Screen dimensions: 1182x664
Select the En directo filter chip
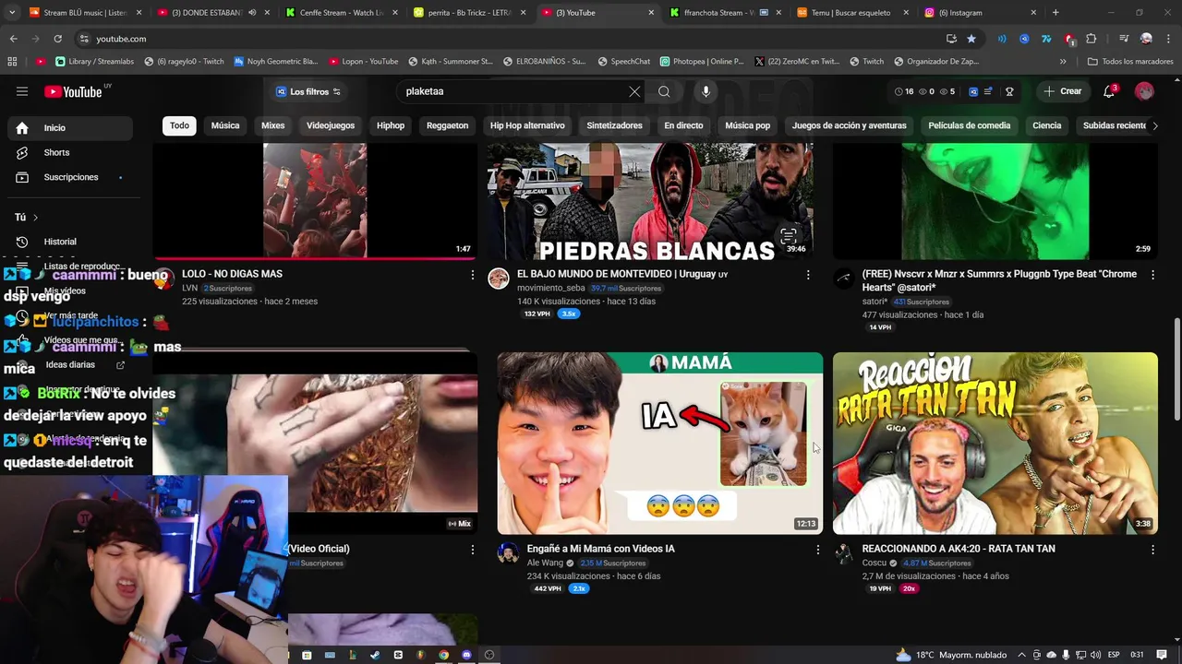pos(683,125)
